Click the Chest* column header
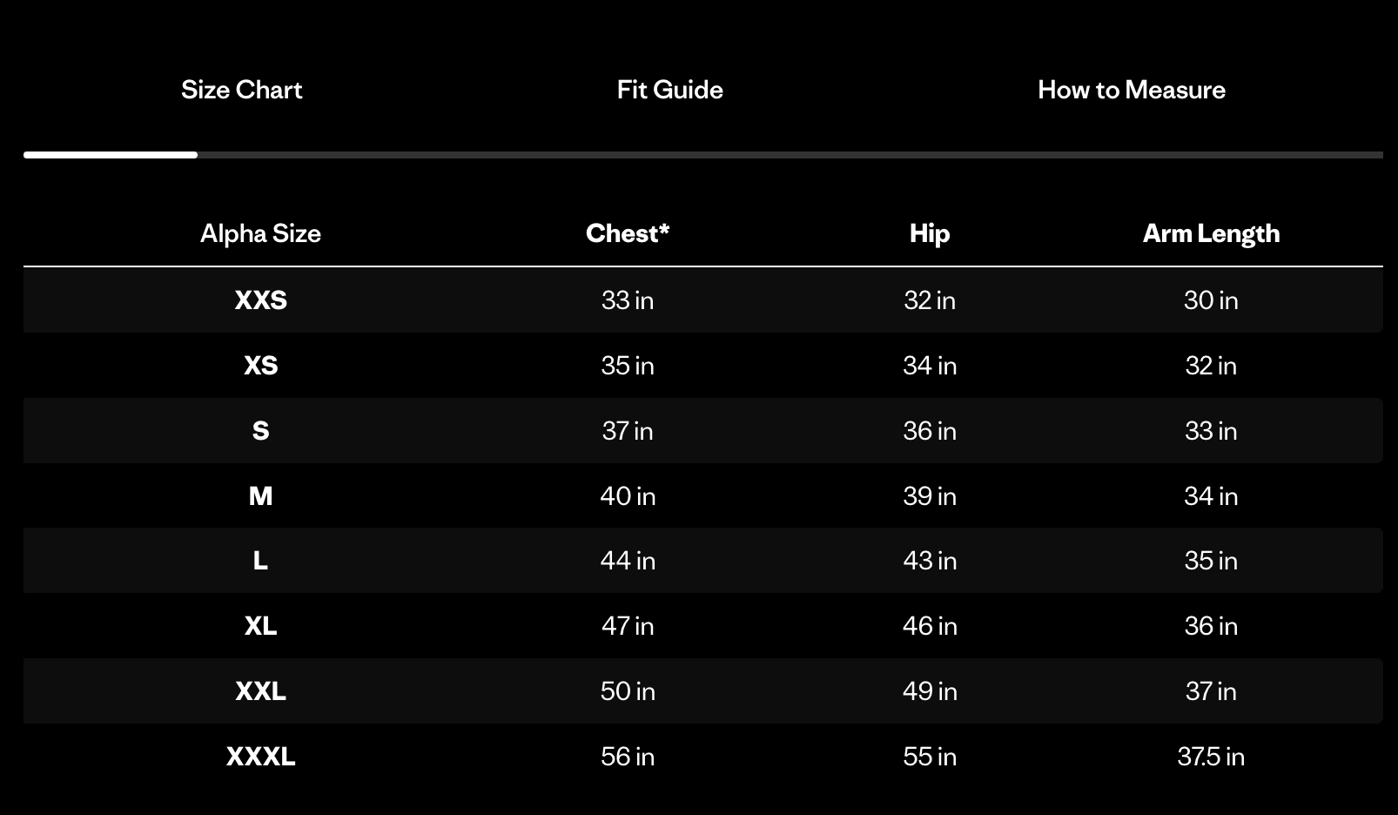The image size is (1398, 815). tap(627, 233)
